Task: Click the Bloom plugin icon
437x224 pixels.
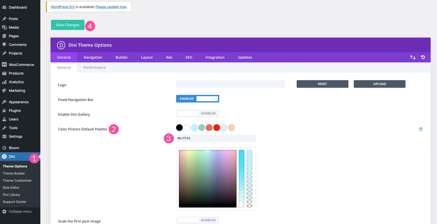Action: [5, 148]
